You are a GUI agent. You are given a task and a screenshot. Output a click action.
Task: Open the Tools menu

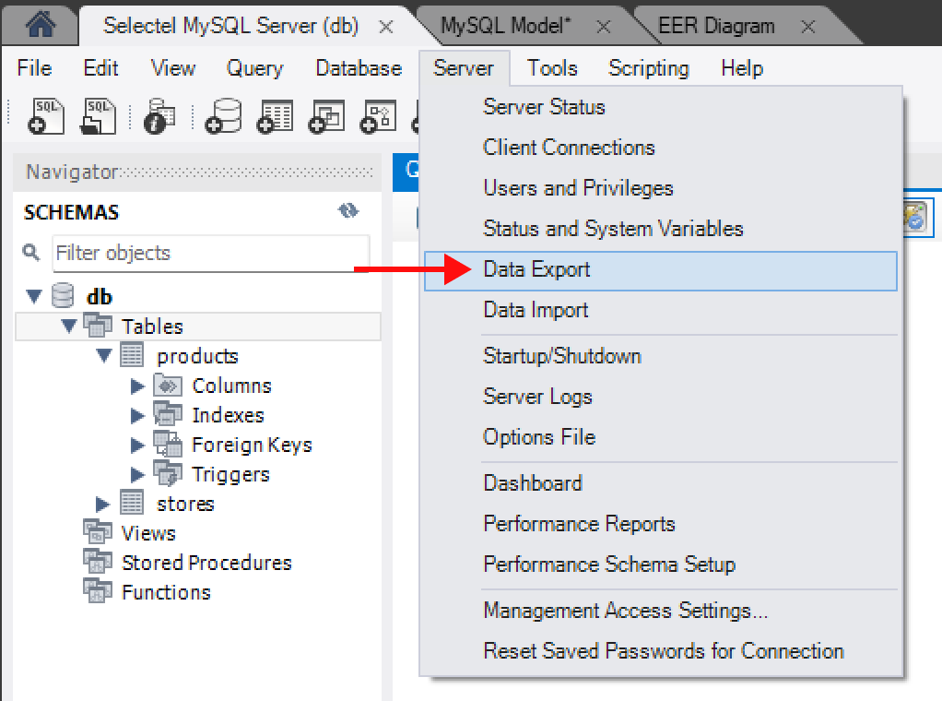point(552,68)
